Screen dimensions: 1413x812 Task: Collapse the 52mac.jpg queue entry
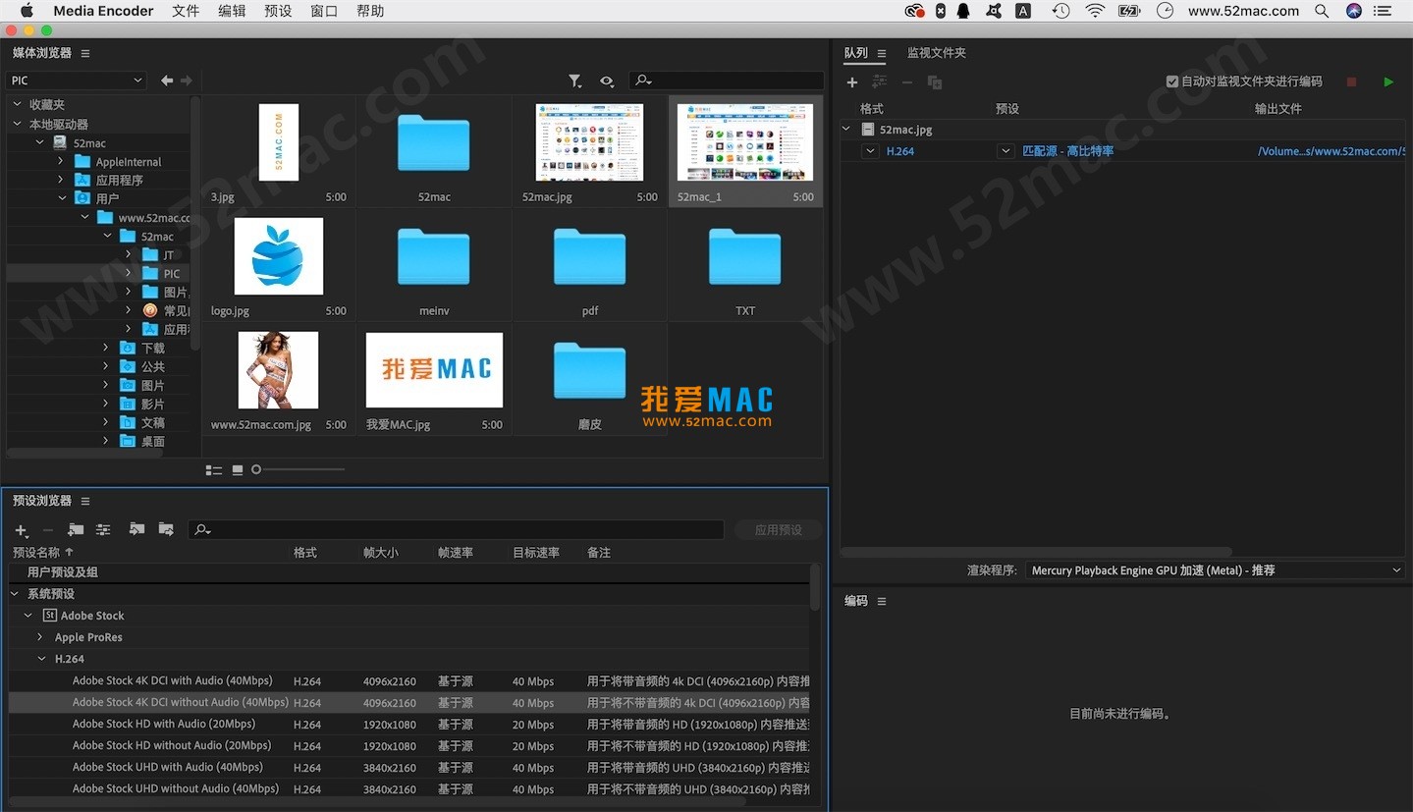point(846,129)
